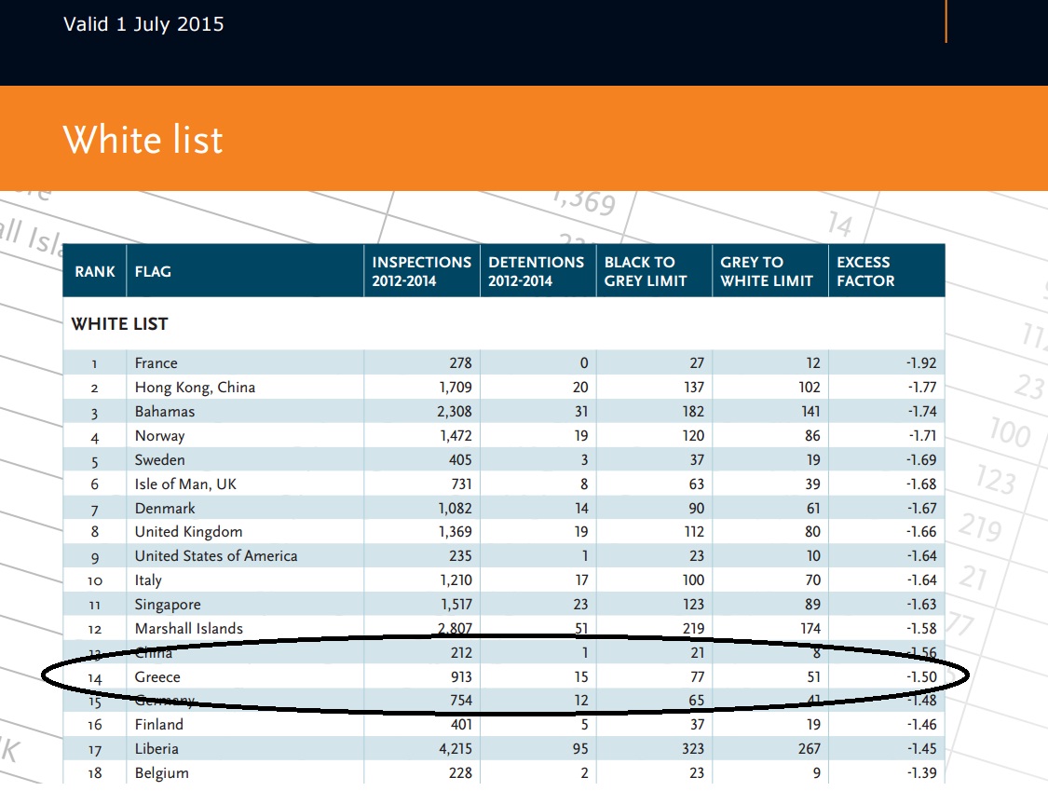Click Bahamas inspections value 2,308
The height and width of the screenshot is (791, 1048).
(x=452, y=412)
